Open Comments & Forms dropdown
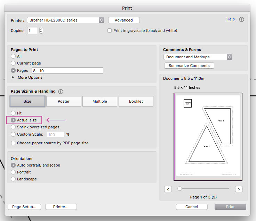This screenshot has height=221, width=256. coord(198,57)
